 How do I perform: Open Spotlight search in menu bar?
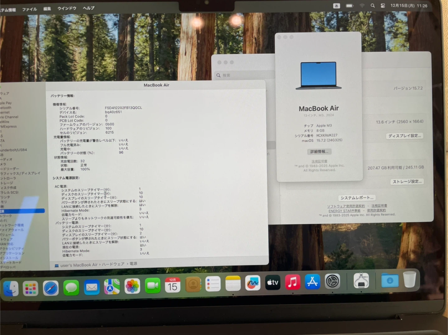372,6
